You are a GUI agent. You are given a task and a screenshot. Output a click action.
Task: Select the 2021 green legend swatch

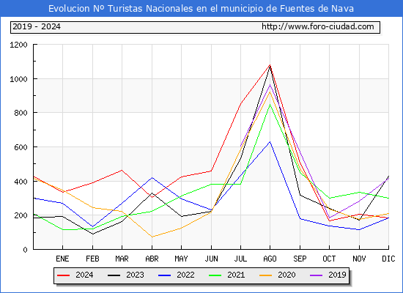click(215, 275)
